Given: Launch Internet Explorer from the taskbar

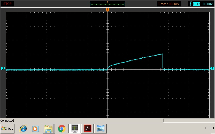Looking at the screenshot, I should tap(24, 128).
